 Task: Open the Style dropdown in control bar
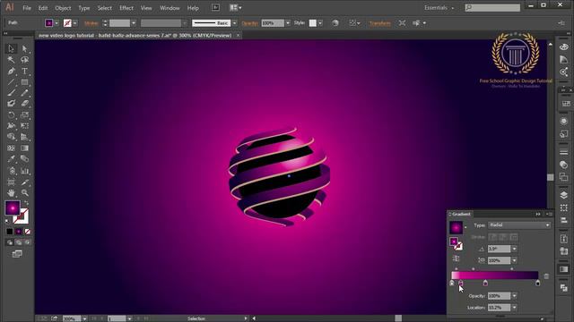pyautogui.click(x=320, y=23)
